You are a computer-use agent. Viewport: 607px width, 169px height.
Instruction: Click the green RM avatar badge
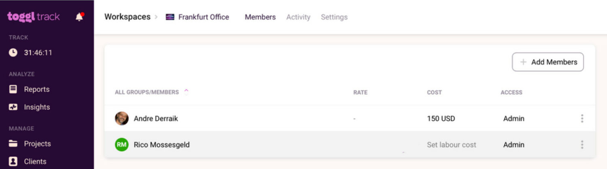(x=122, y=145)
